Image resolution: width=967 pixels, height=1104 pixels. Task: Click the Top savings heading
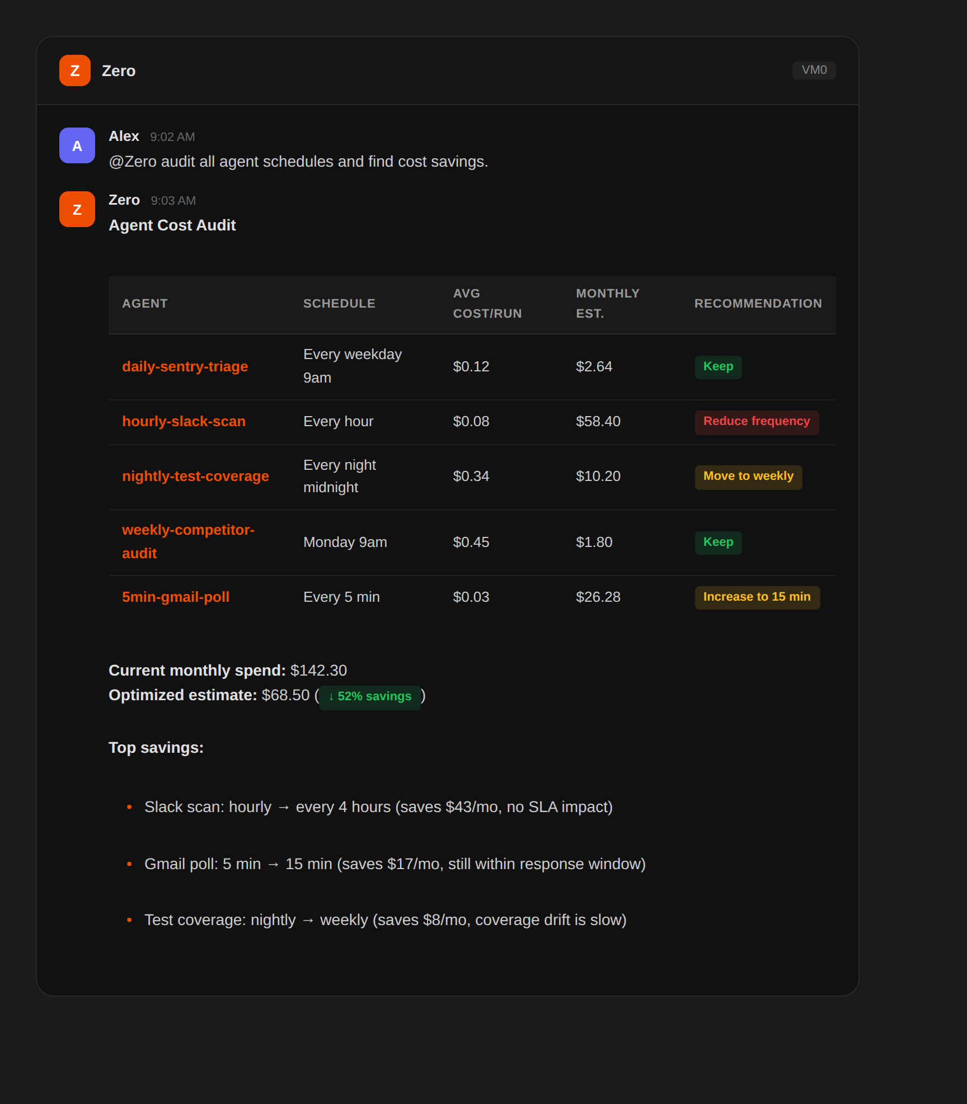156,748
